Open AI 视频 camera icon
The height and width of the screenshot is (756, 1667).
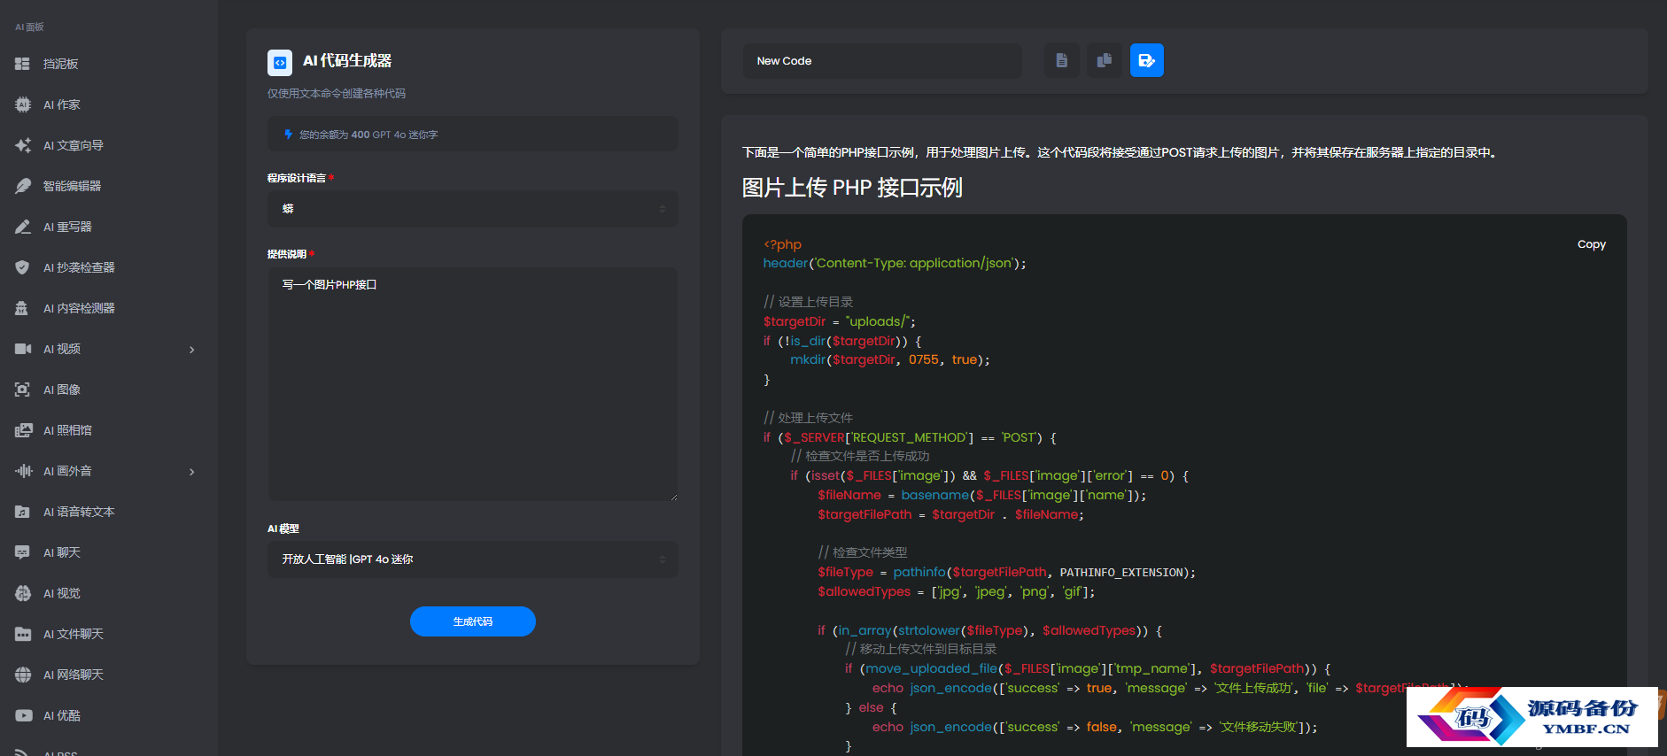coord(23,349)
